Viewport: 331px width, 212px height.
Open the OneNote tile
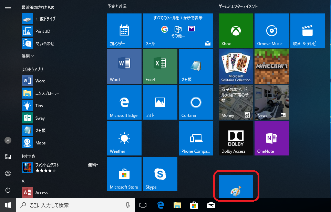click(272, 138)
